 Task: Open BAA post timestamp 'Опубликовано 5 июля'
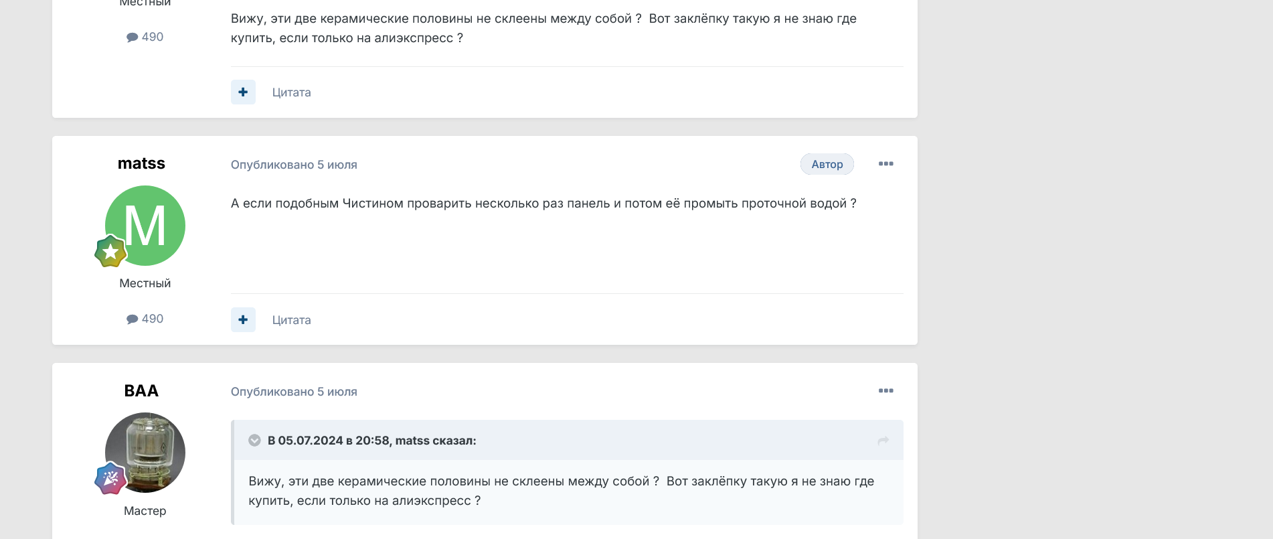pos(294,392)
